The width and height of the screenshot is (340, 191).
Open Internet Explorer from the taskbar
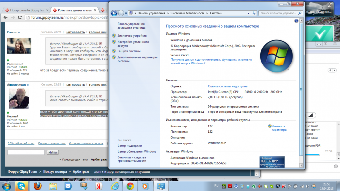tap(115, 186)
